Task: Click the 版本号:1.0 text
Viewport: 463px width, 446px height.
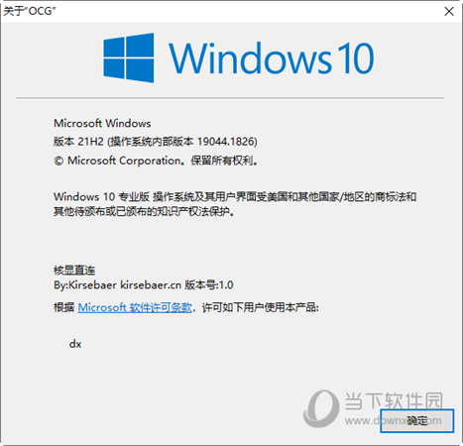Action: tap(209, 284)
